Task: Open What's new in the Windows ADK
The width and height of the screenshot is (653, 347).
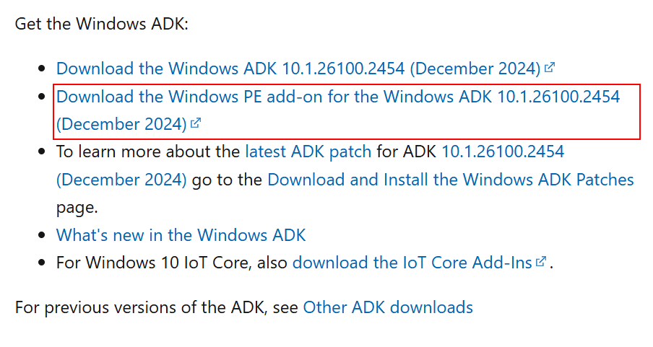Action: (x=181, y=235)
